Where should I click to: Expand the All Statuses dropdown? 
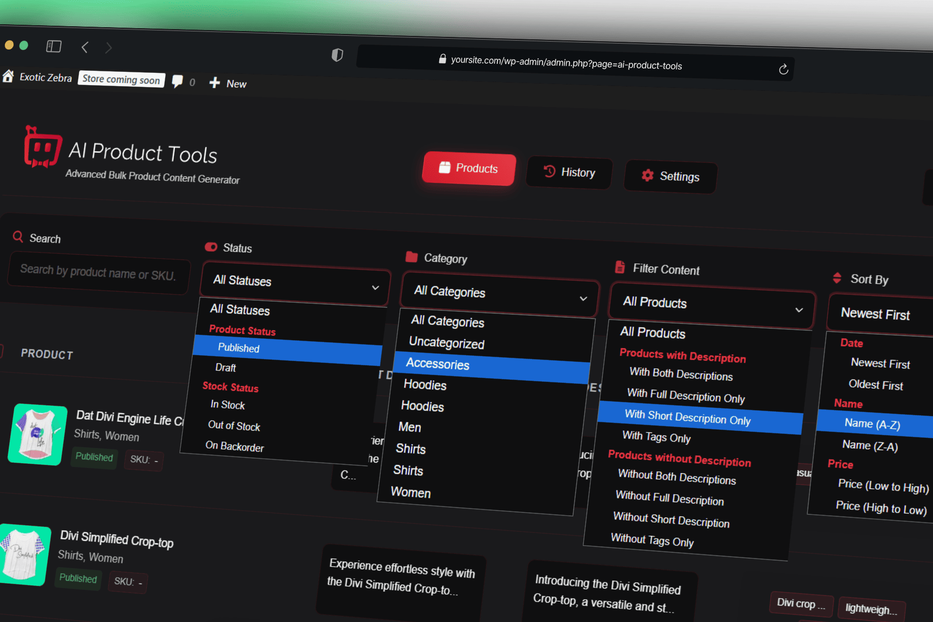click(295, 284)
